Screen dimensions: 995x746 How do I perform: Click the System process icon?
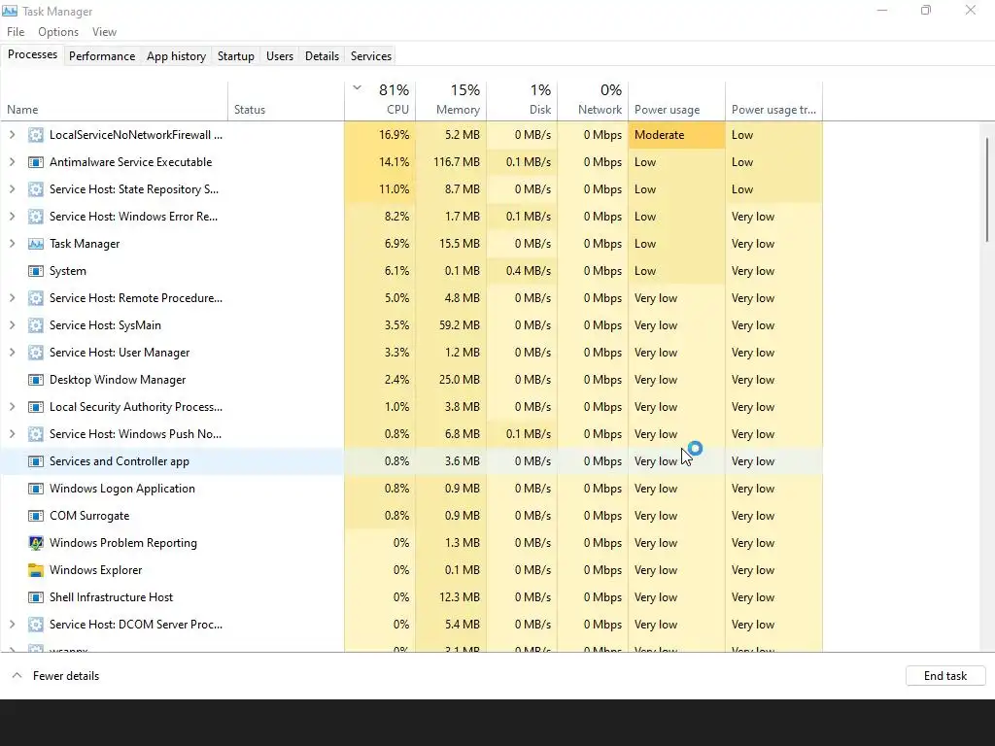pos(36,271)
